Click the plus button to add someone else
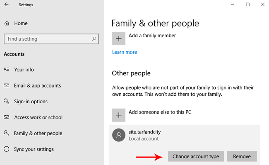 119,115
